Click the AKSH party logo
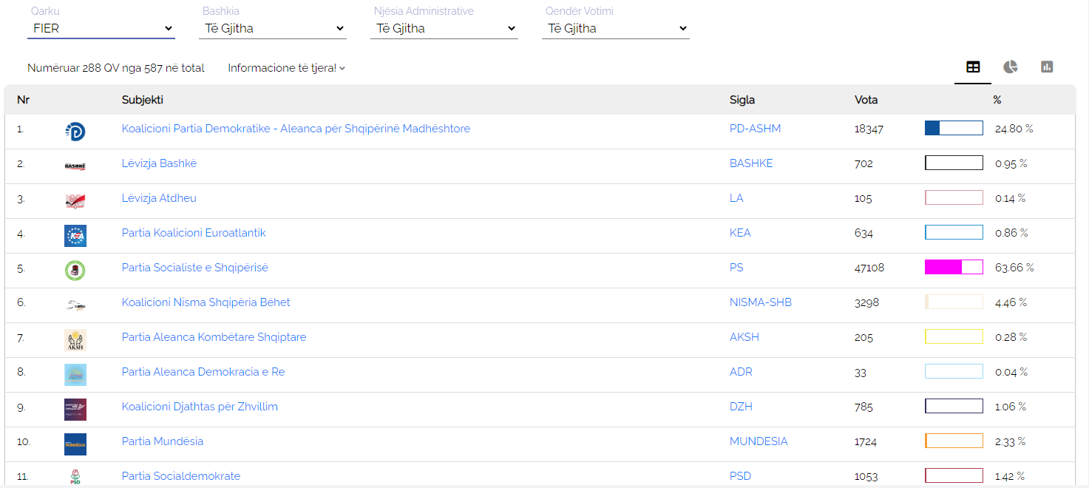1089x488 pixels. click(75, 340)
